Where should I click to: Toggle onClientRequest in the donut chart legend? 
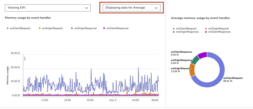(x=186, y=28)
